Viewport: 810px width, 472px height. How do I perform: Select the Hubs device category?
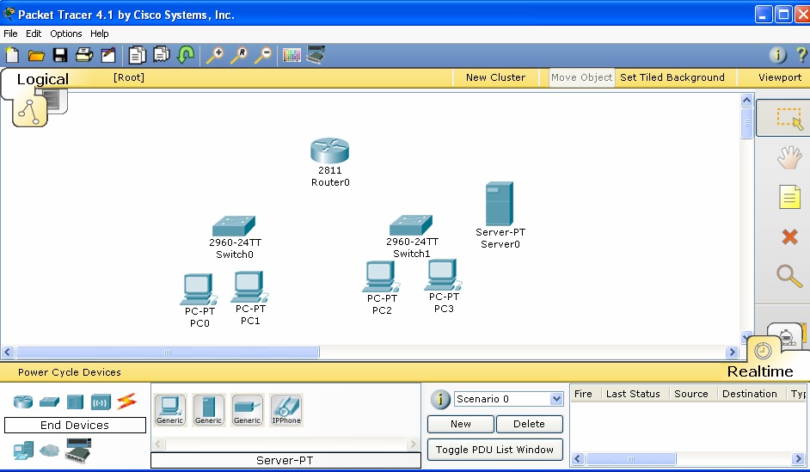click(x=75, y=402)
